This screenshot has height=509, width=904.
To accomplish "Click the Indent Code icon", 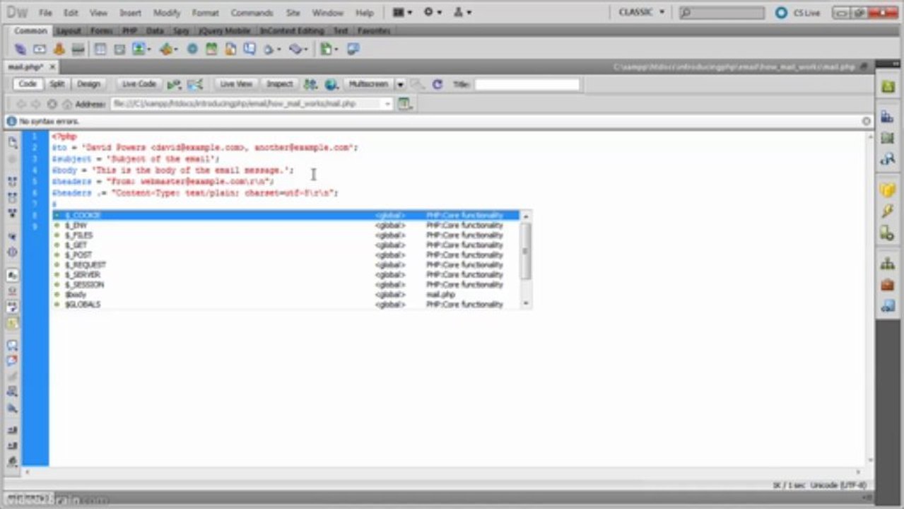I will [13, 430].
